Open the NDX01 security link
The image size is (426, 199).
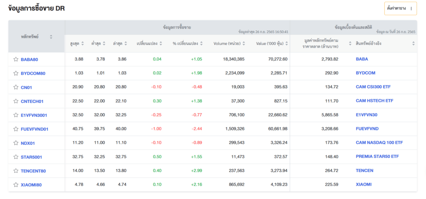coord(28,143)
